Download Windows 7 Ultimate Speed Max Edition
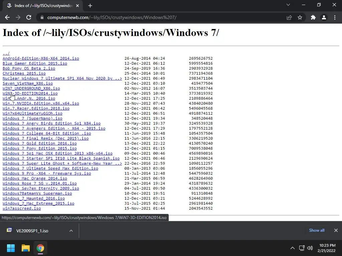Screen dimensions: 342x256 pyautogui.click(x=50, y=168)
